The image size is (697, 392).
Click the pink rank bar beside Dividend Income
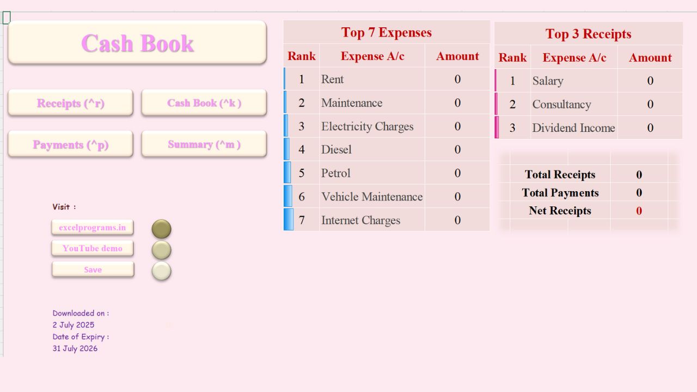[497, 127]
